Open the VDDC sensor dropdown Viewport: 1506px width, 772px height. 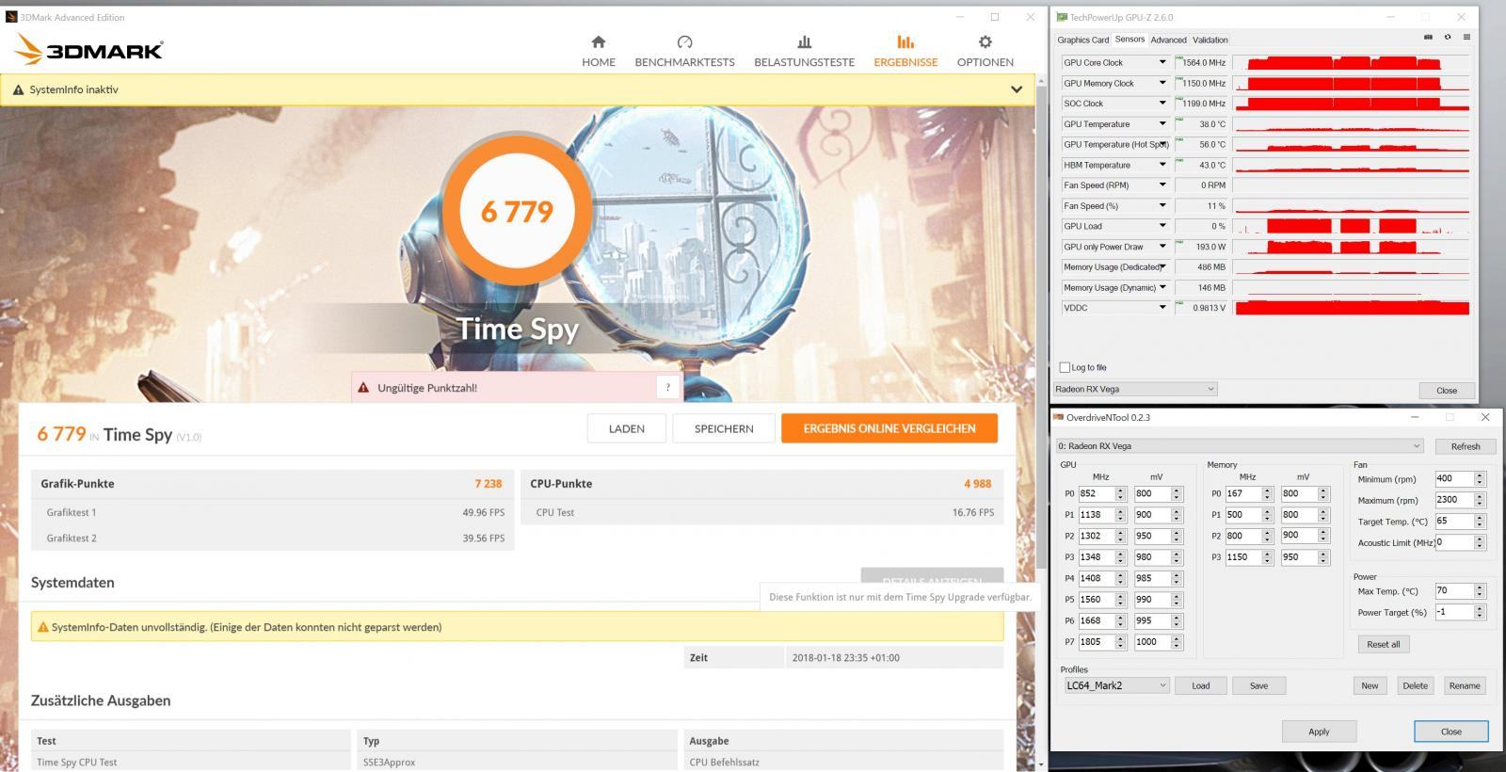[1162, 308]
